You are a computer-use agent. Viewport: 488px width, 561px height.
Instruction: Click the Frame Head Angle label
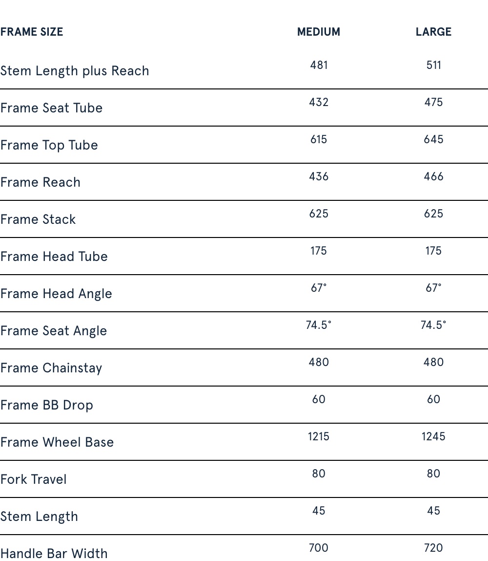click(56, 294)
